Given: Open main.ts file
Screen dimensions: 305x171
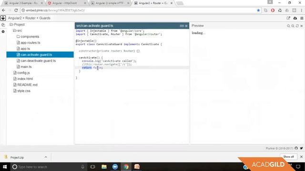Looking at the screenshot, I should click(24, 66).
